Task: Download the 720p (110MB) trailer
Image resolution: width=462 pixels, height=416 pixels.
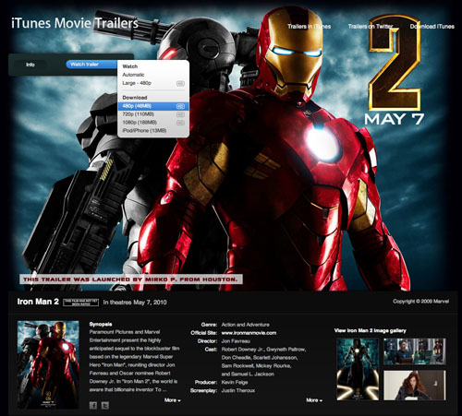Action: (x=153, y=114)
